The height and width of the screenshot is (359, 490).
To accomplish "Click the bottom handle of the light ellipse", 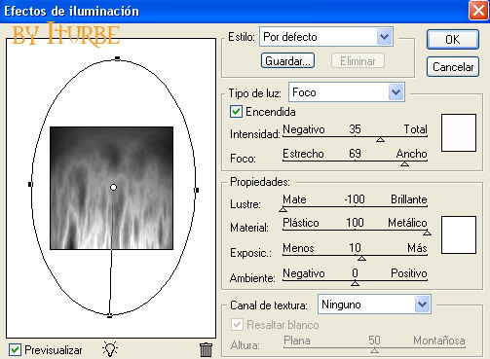I will [109, 316].
